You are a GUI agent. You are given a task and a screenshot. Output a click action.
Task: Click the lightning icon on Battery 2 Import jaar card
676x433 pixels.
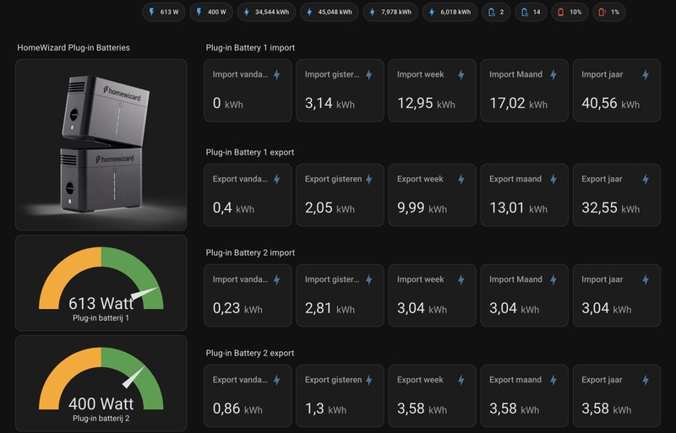point(646,280)
